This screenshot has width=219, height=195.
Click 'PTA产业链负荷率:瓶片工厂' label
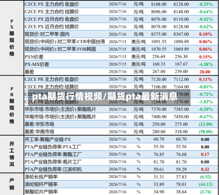point(53,162)
